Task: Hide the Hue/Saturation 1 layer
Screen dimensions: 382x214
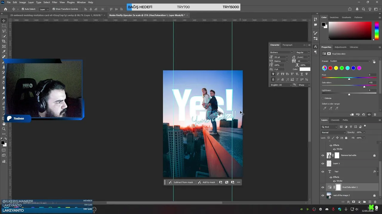Action: click(x=323, y=187)
